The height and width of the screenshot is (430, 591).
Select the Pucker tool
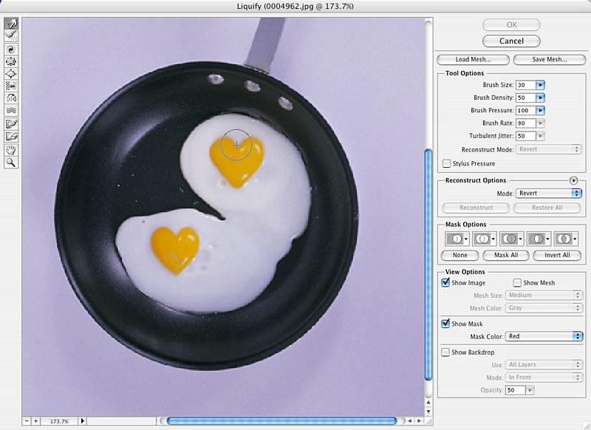click(x=11, y=62)
